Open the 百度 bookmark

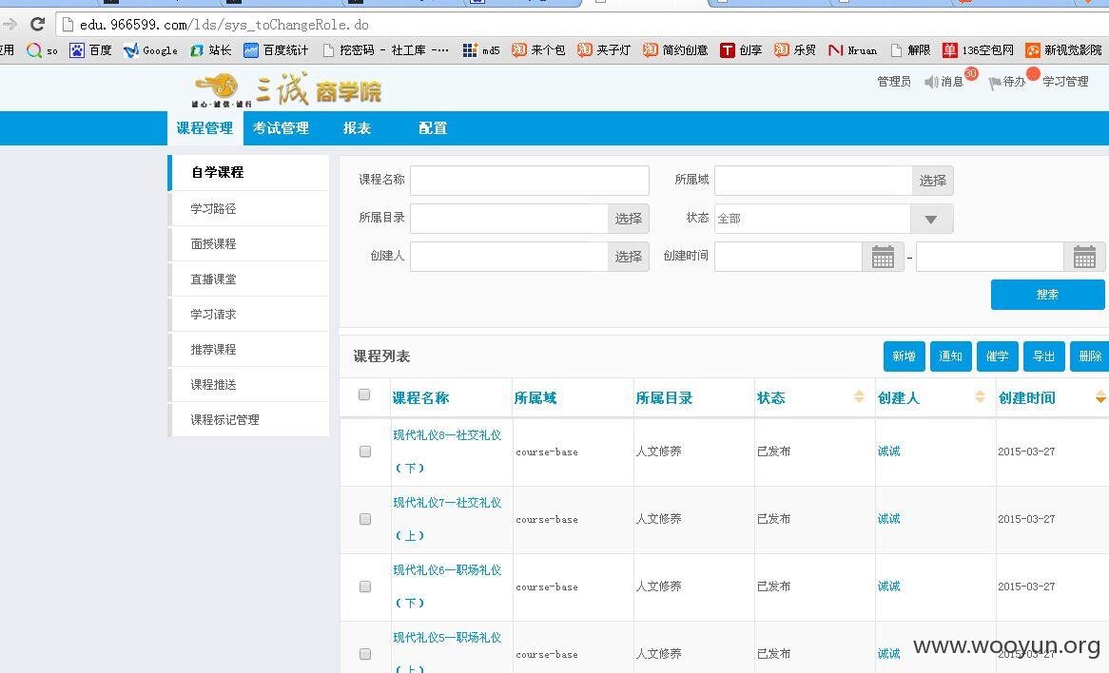(x=90, y=50)
